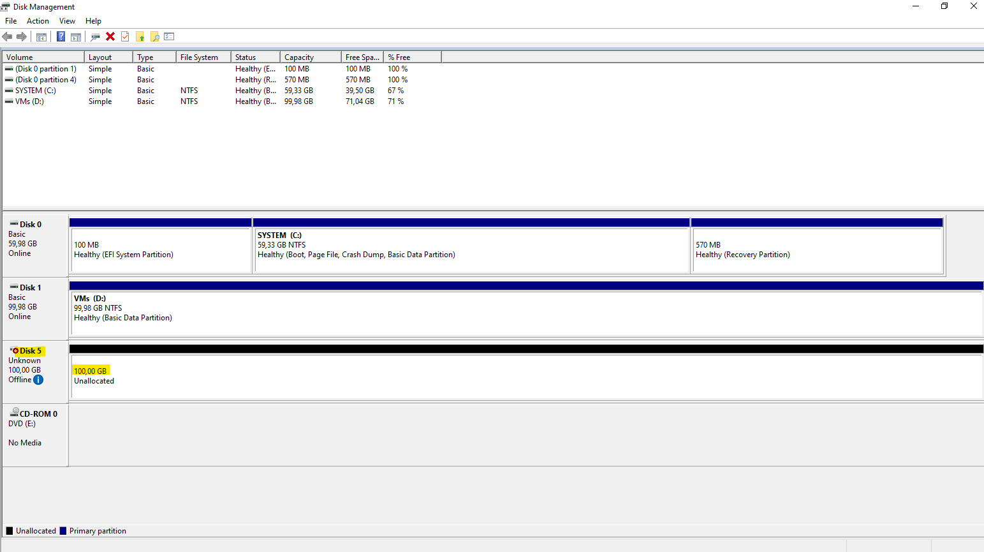Select the Disk 1 label panel

coord(35,308)
